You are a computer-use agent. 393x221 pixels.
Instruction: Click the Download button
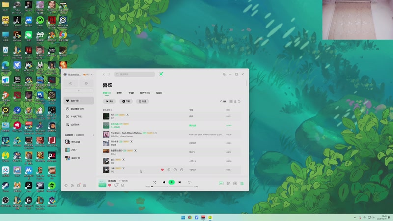pyautogui.click(x=126, y=101)
